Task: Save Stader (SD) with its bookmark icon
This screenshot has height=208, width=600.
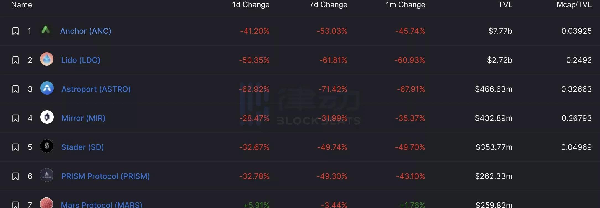Action: (x=15, y=147)
